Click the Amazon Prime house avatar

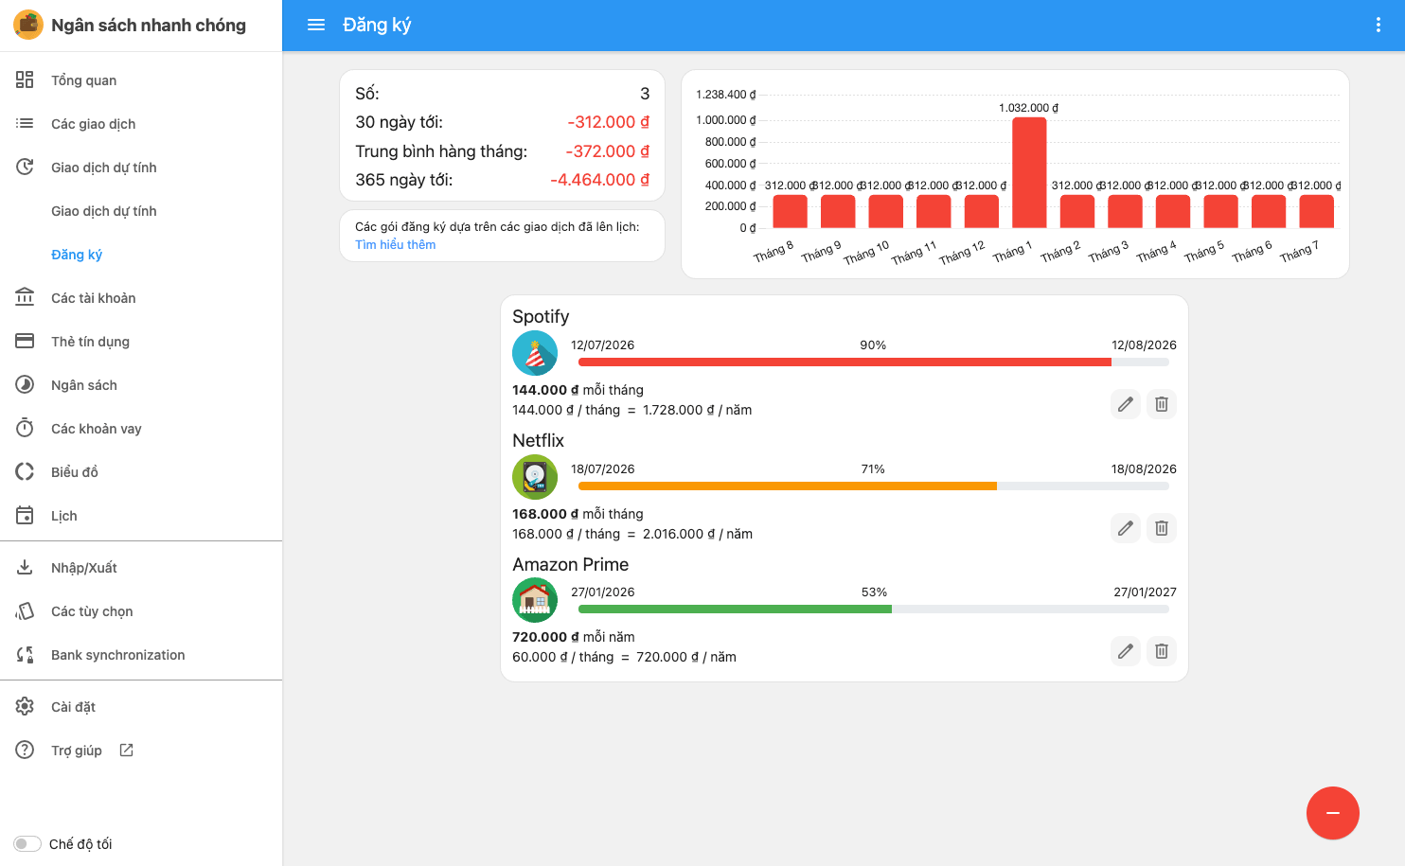[535, 600]
